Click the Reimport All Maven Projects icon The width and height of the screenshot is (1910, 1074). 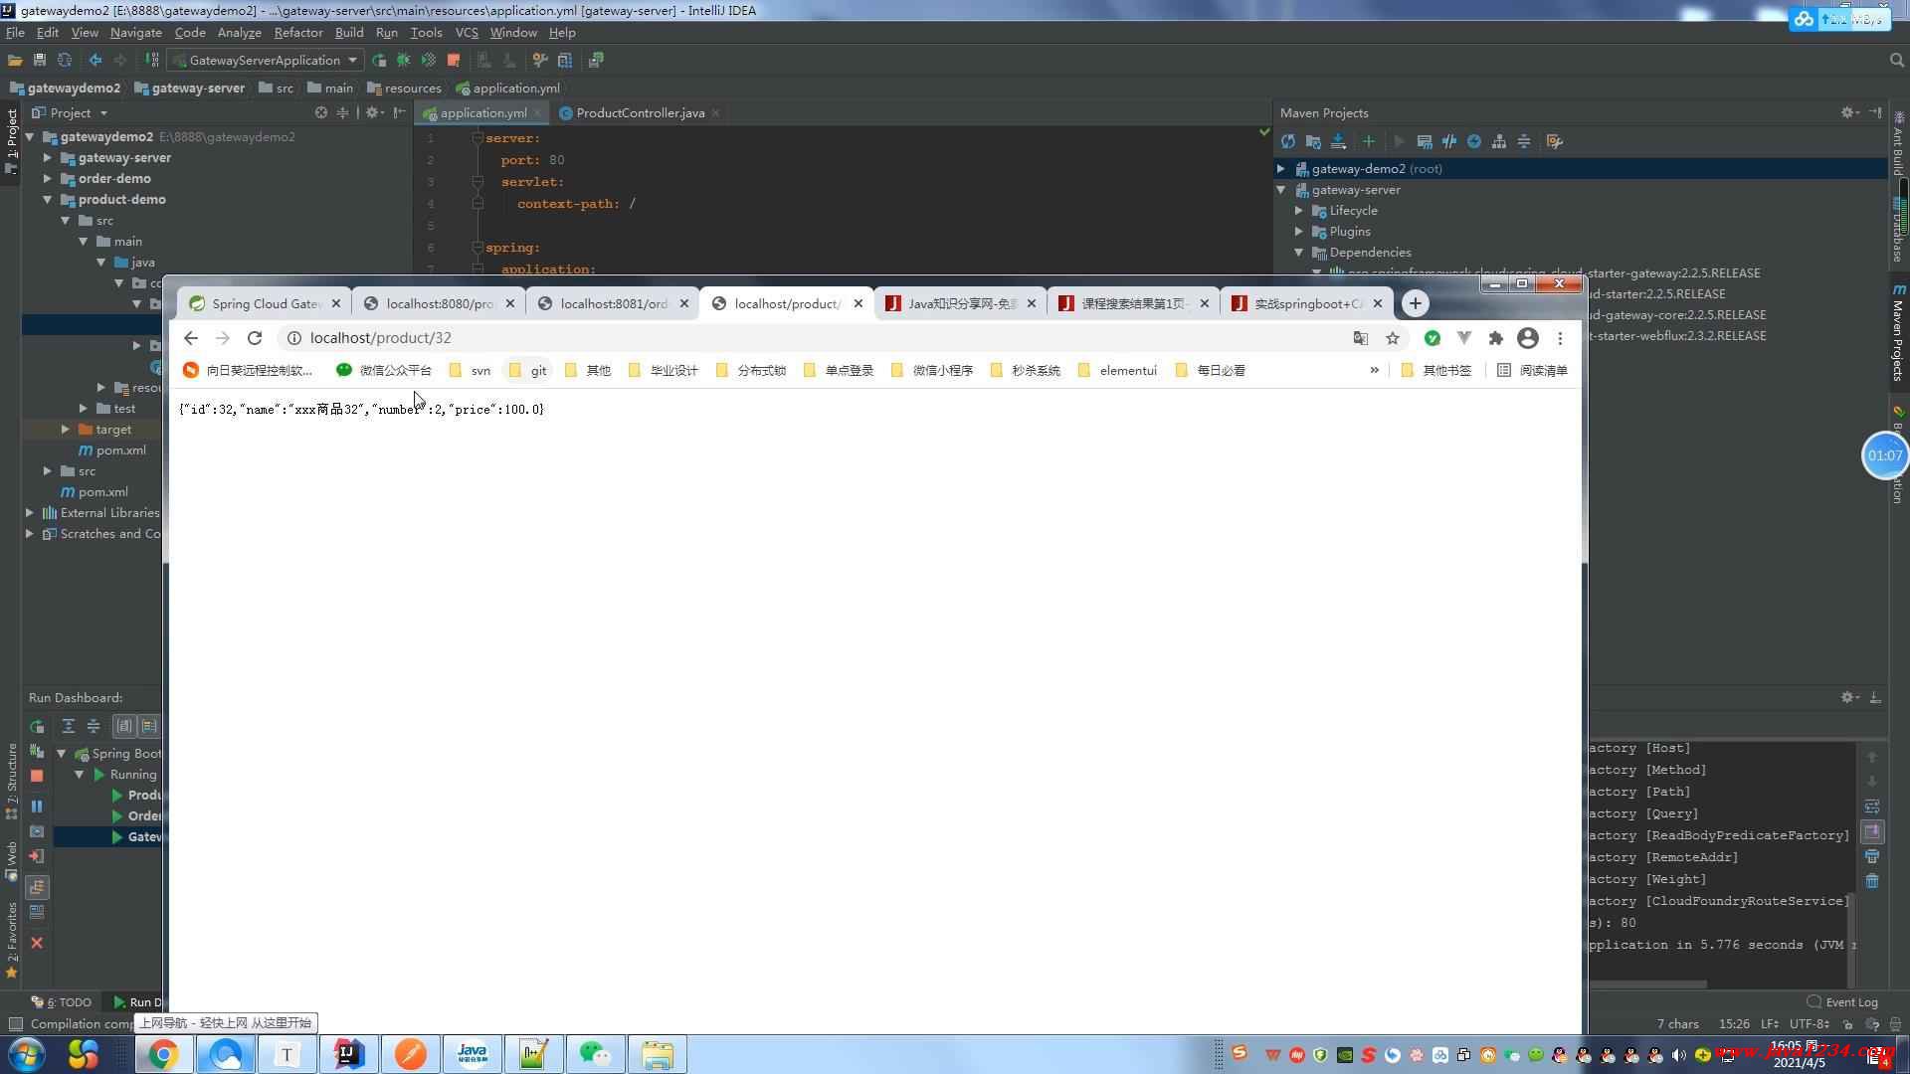click(1288, 141)
